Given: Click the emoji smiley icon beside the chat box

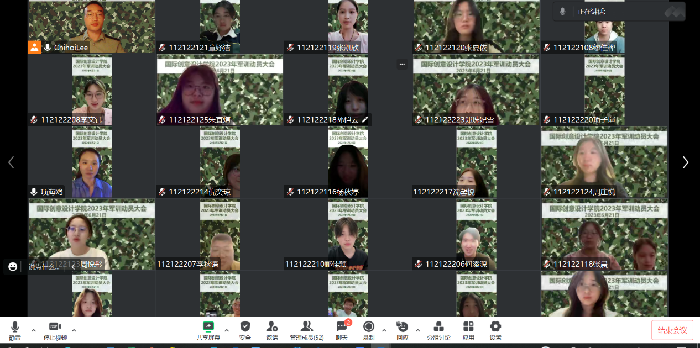Looking at the screenshot, I should click(13, 267).
